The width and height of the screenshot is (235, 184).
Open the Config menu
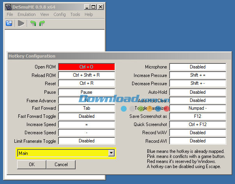[x=60, y=14]
